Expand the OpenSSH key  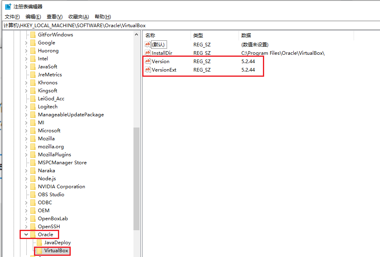[x=26, y=227]
